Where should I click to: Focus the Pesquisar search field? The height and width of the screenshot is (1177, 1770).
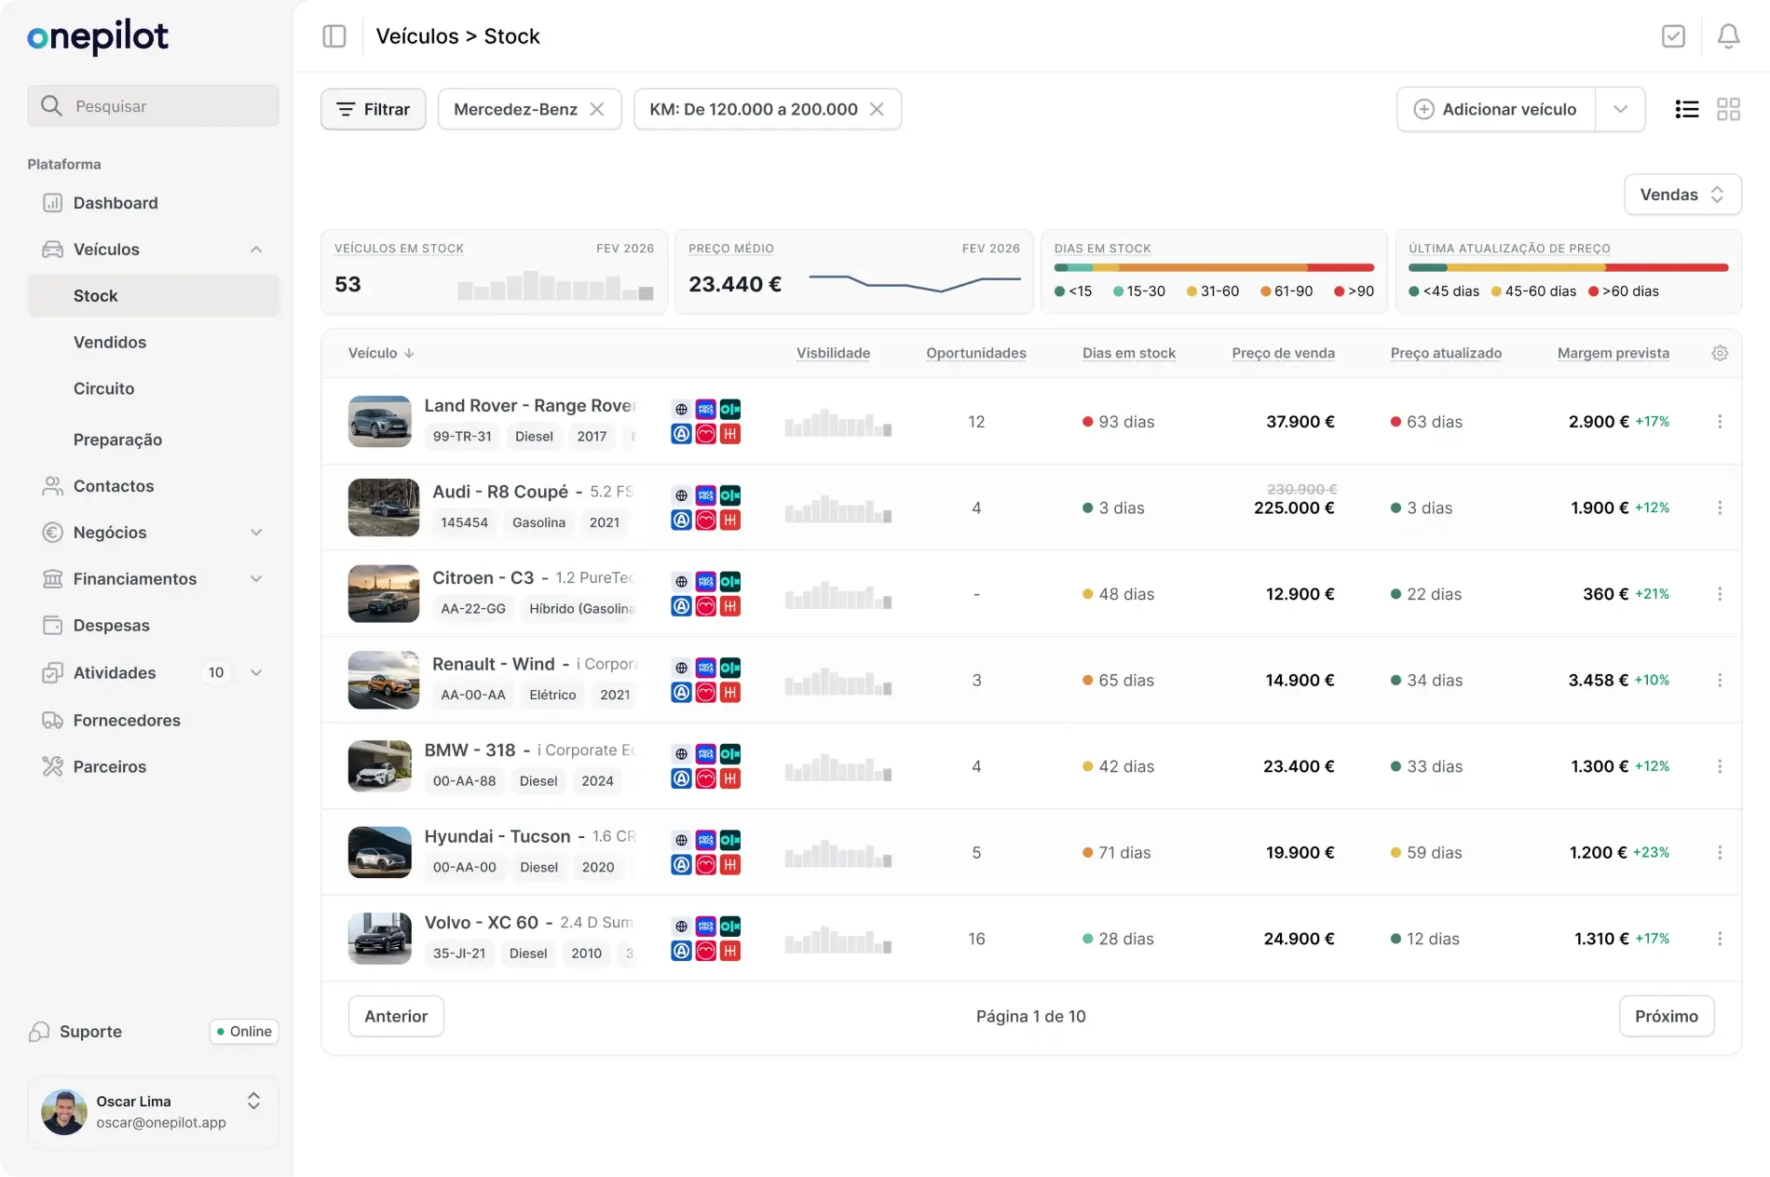[154, 106]
